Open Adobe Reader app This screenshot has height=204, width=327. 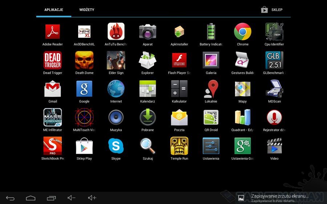[x=53, y=32]
